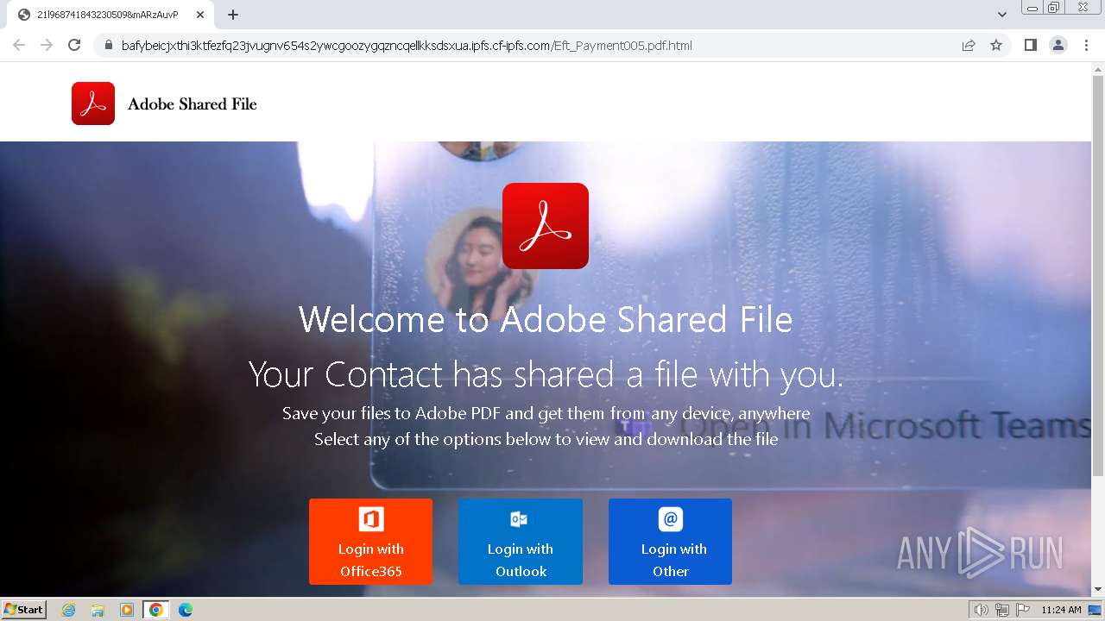1105x621 pixels.
Task: Click the lock site info icon
Action: click(x=108, y=46)
